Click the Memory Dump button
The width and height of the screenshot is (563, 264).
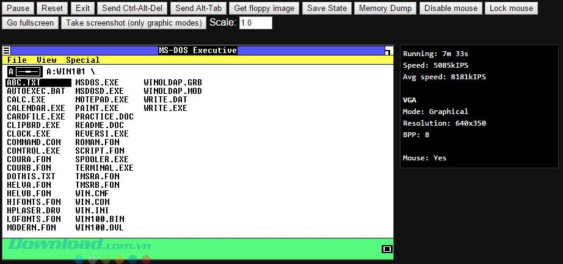[385, 9]
